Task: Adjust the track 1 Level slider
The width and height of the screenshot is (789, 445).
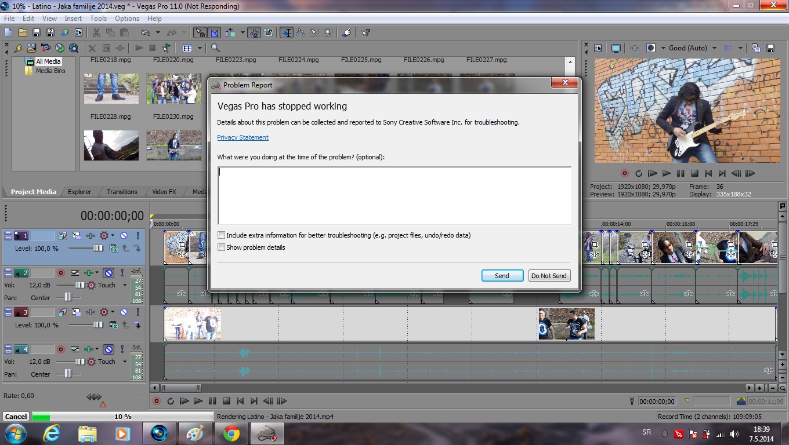Action: (97, 249)
